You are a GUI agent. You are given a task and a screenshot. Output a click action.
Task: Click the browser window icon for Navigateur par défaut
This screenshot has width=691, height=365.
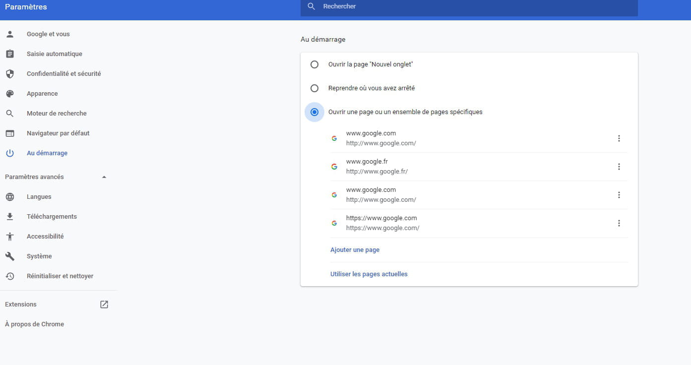9,133
